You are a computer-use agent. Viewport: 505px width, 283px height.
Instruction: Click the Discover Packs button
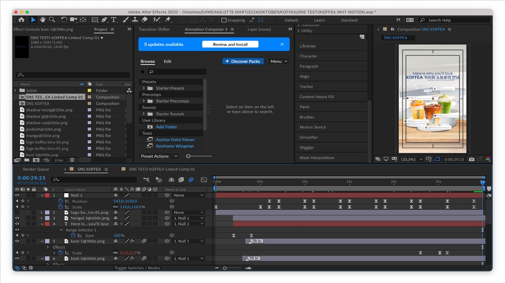click(x=243, y=61)
